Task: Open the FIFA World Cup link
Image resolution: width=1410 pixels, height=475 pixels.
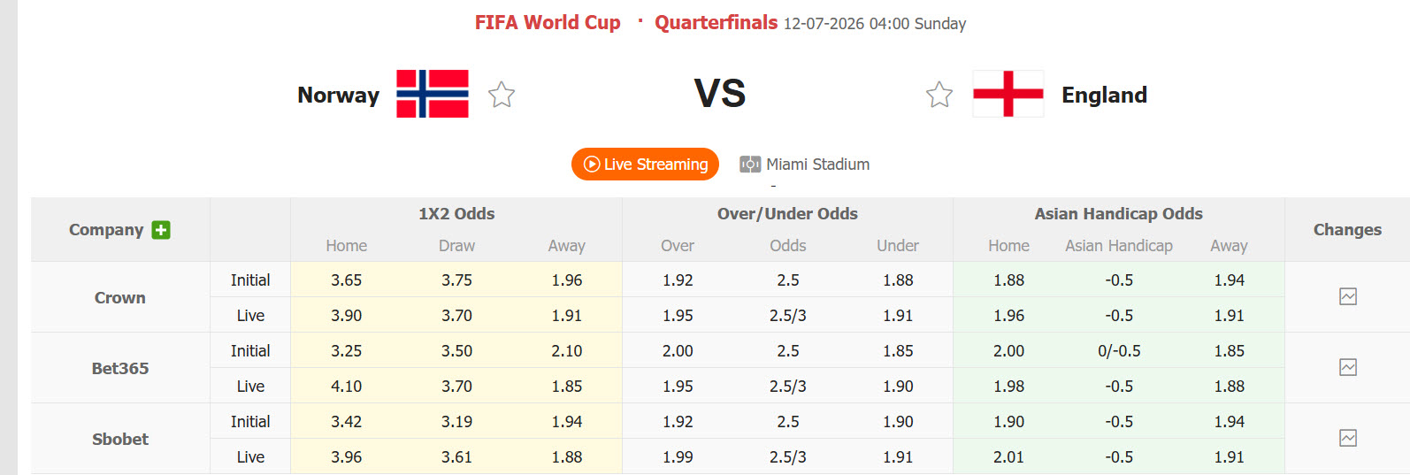Action: 548,23
